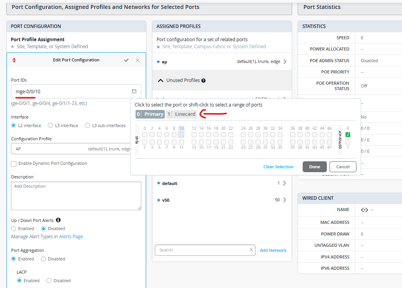Select RJ-45 port 36 box
The image size is (402, 288).
click(293, 134)
